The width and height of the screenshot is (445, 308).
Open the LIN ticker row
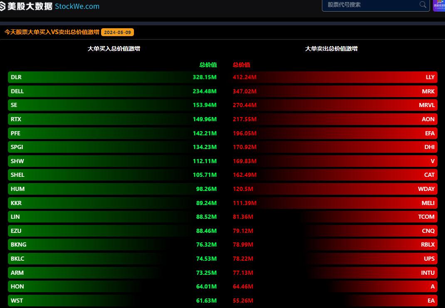[x=113, y=217]
